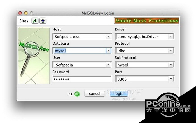Toggle the green SSH indicator

click(x=77, y=94)
